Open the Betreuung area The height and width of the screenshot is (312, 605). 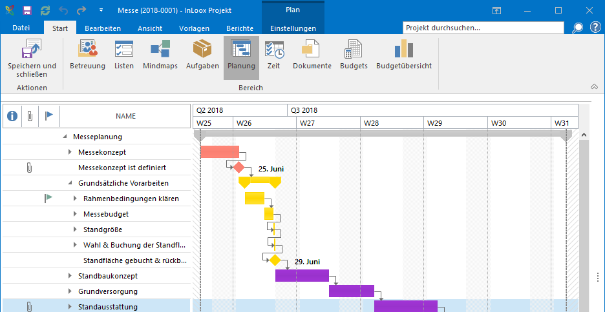tap(88, 54)
